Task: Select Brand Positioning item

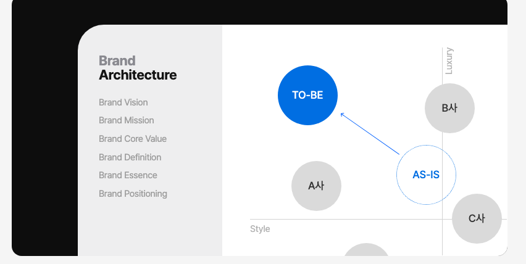Action: point(133,194)
